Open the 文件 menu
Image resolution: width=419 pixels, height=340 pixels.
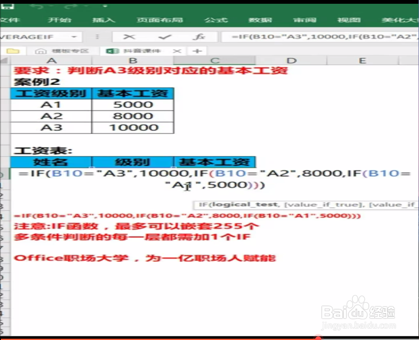click(10, 20)
